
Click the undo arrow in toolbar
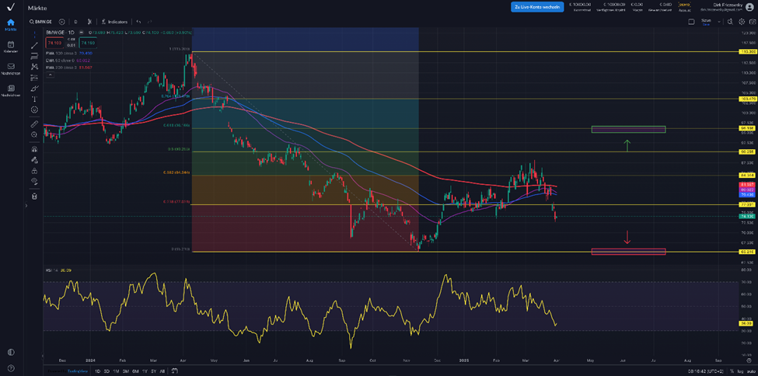coord(138,22)
